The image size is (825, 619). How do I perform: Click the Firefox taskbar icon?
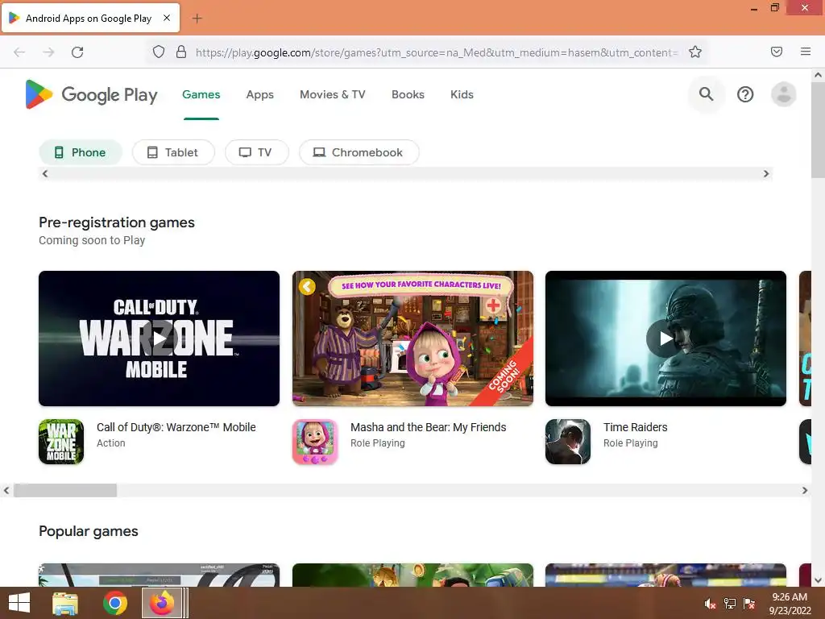coord(162,603)
